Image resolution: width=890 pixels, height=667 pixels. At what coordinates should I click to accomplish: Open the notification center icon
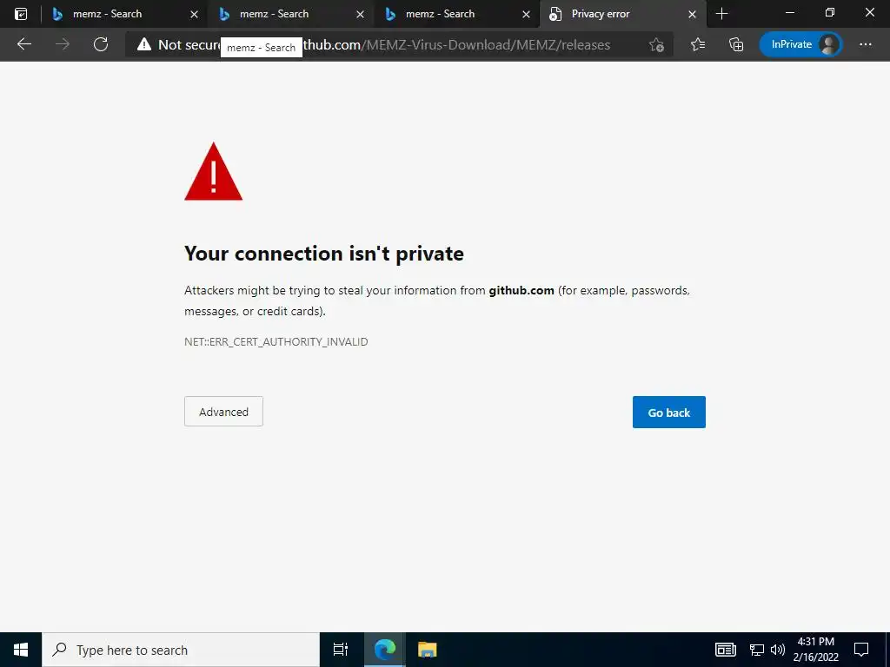tap(861, 650)
